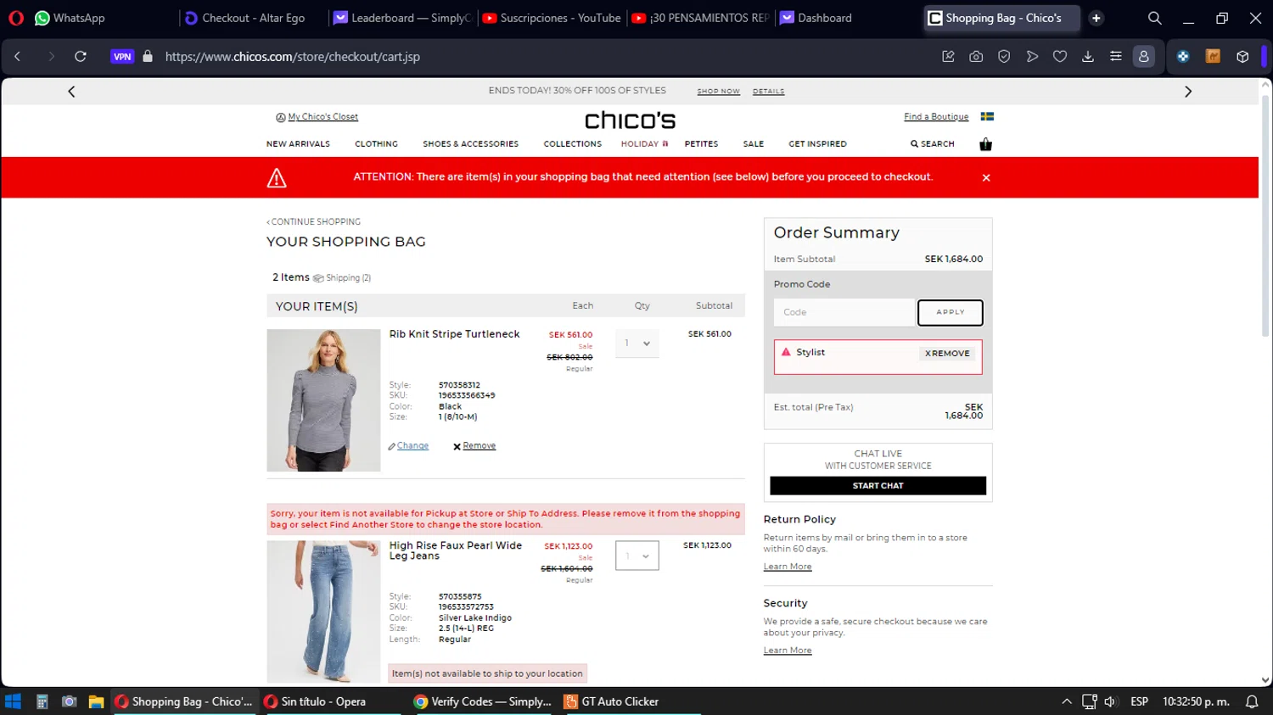Click the blue extension icon in toolbar
This screenshot has width=1273, height=715.
click(x=1183, y=57)
